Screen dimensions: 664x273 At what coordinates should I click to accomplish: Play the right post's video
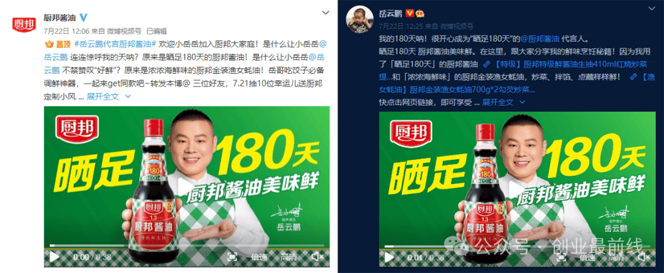388,257
